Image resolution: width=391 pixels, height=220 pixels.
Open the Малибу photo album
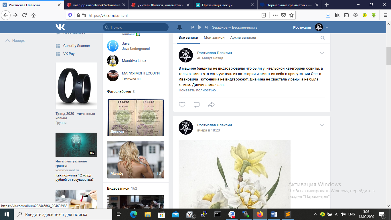point(136,160)
